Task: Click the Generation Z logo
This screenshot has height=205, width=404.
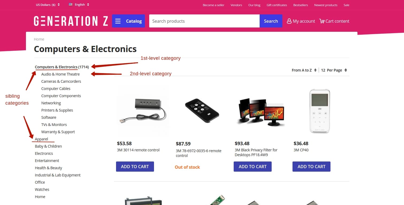Action: tap(71, 21)
